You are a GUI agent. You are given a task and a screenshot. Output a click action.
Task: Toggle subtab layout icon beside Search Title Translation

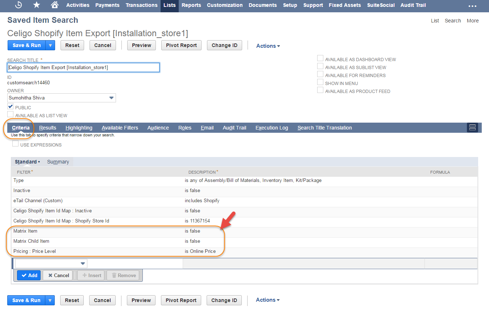tap(472, 127)
